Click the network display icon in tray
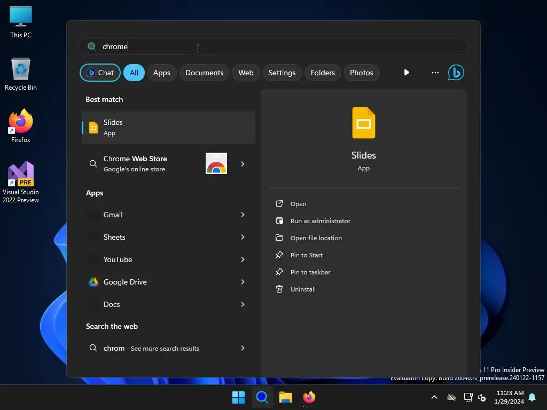This screenshot has height=410, width=547. [468, 397]
